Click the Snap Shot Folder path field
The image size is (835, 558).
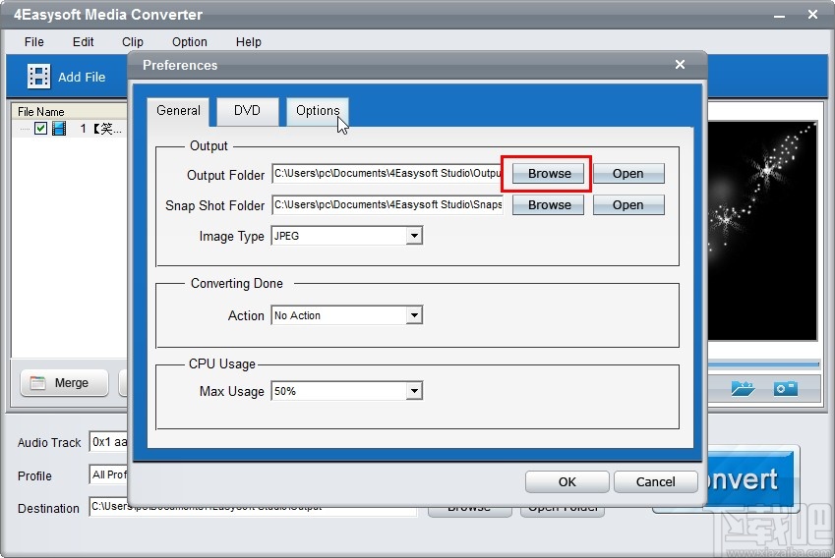(388, 204)
